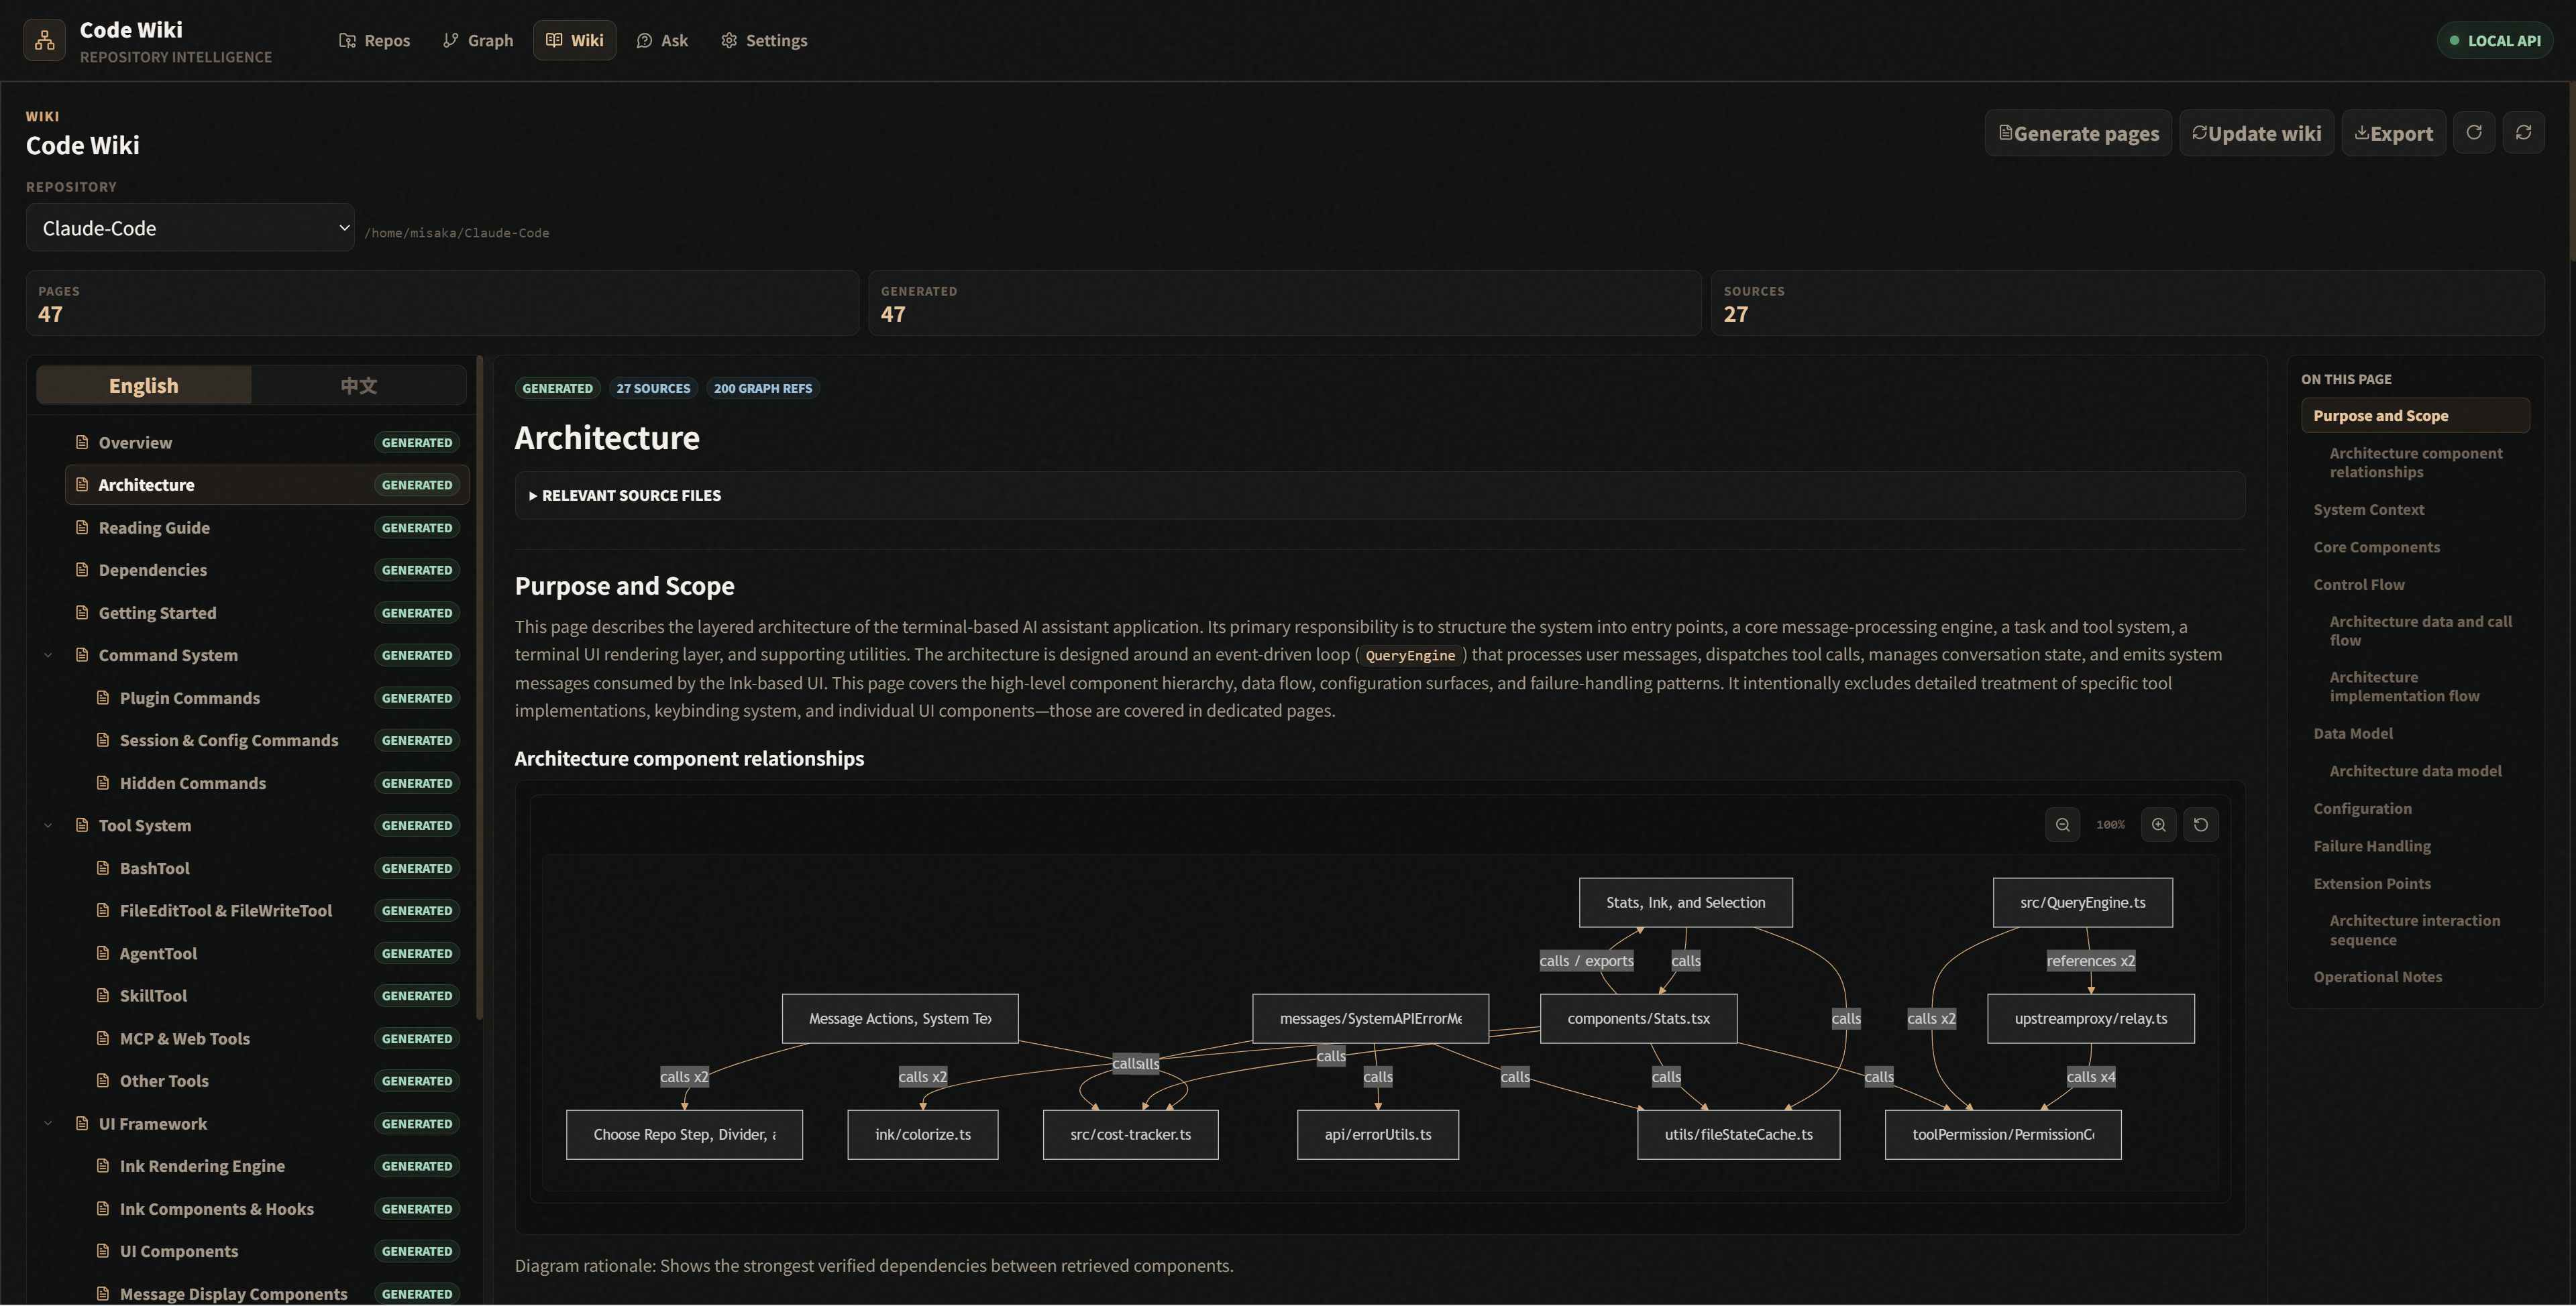Click the Getting Started document icon
Image resolution: width=2576 pixels, height=1306 pixels.
click(x=82, y=611)
